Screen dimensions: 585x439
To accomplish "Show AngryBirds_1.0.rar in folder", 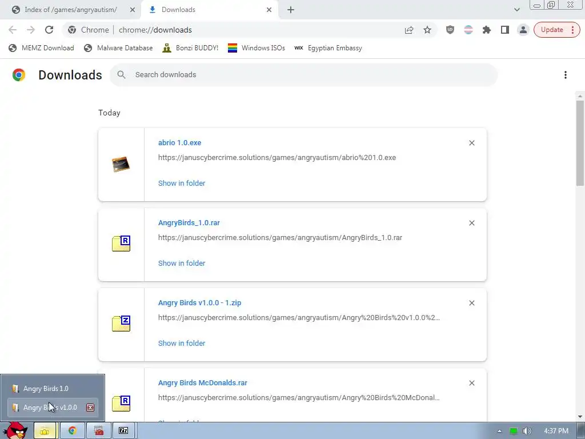I will [182, 263].
